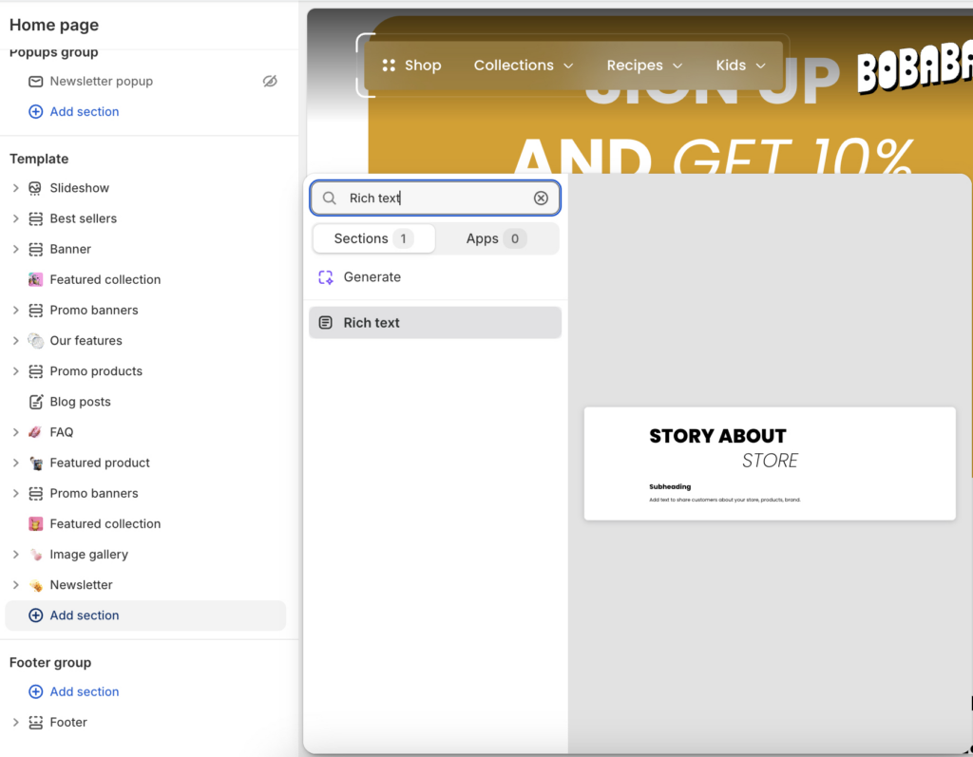Viewport: 973px width, 757px height.
Task: Select the Rich text section result
Action: pyautogui.click(x=435, y=323)
